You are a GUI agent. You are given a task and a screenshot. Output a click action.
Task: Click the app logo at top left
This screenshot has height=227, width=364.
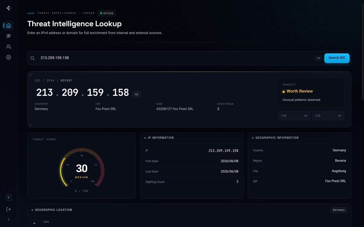tap(9, 8)
